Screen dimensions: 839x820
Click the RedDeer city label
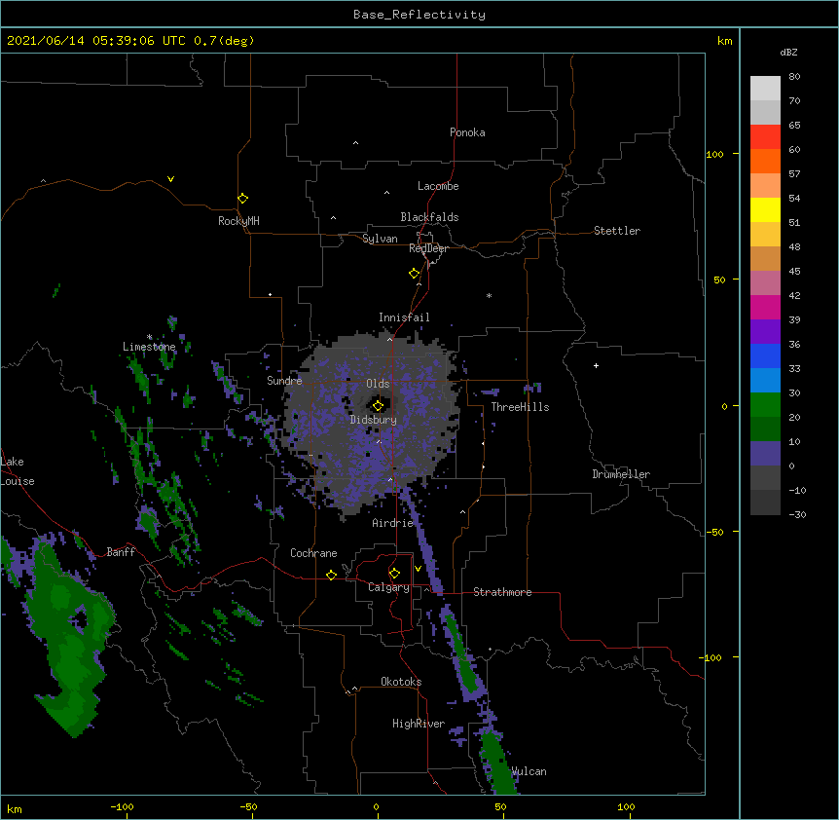click(x=428, y=248)
